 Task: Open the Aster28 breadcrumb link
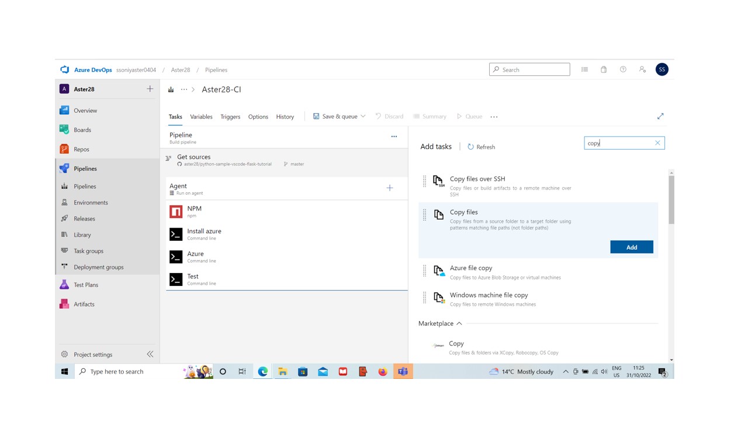pos(181,70)
